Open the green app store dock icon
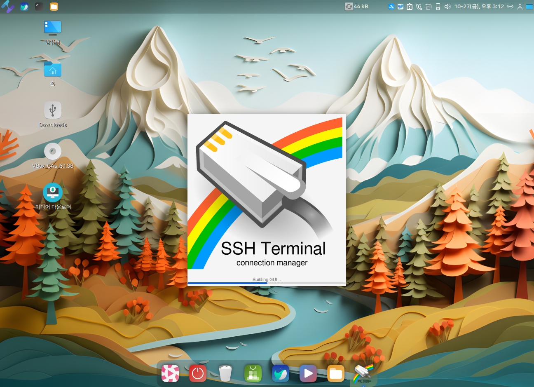This screenshot has height=387, width=534. [253, 374]
